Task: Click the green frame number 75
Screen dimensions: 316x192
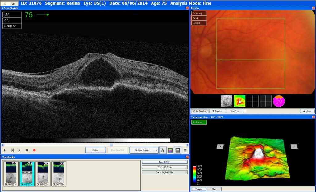Action: coord(29,15)
